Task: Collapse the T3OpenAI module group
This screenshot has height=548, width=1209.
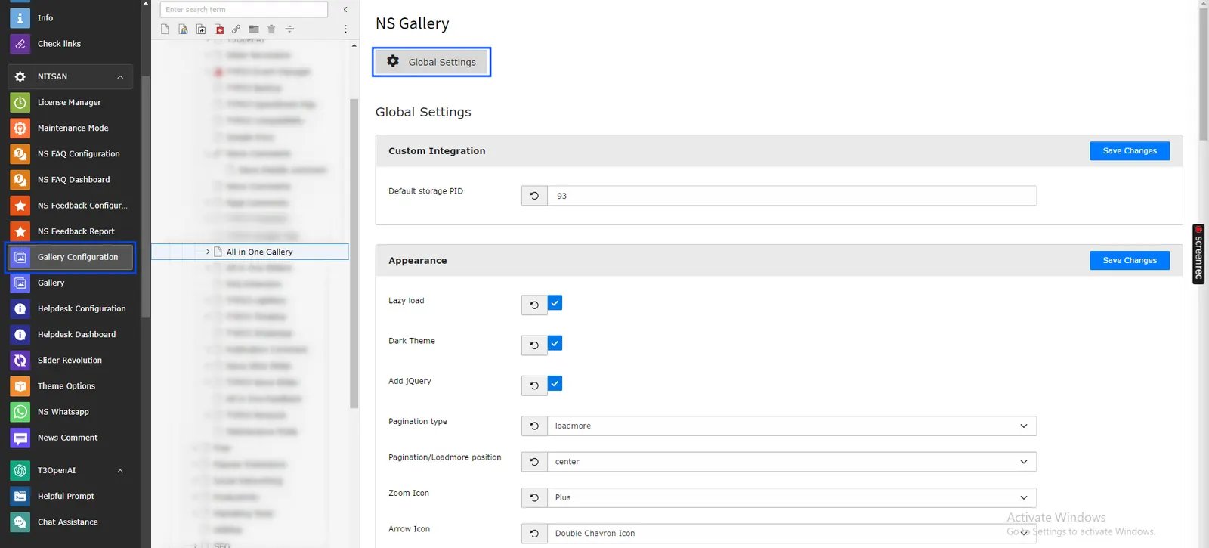Action: [x=70, y=470]
